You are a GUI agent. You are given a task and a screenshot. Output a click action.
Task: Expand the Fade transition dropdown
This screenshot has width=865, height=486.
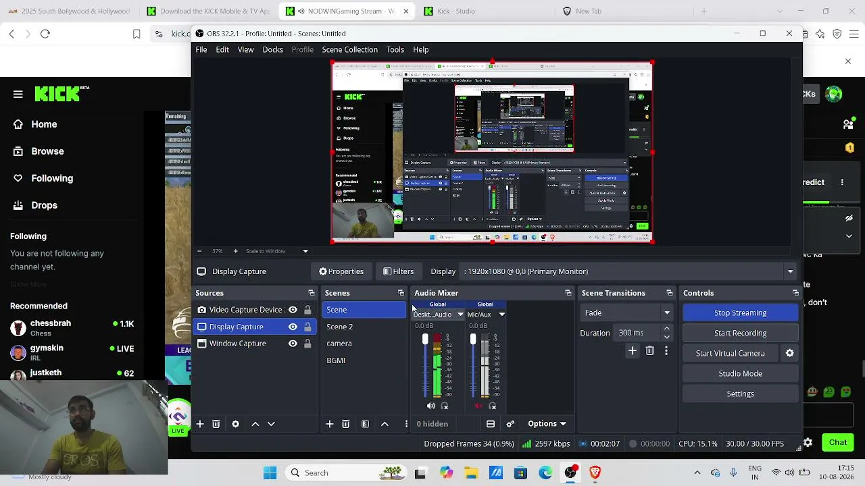[x=667, y=313]
